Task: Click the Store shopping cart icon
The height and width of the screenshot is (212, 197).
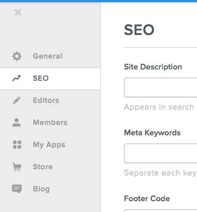Action: coord(17,167)
